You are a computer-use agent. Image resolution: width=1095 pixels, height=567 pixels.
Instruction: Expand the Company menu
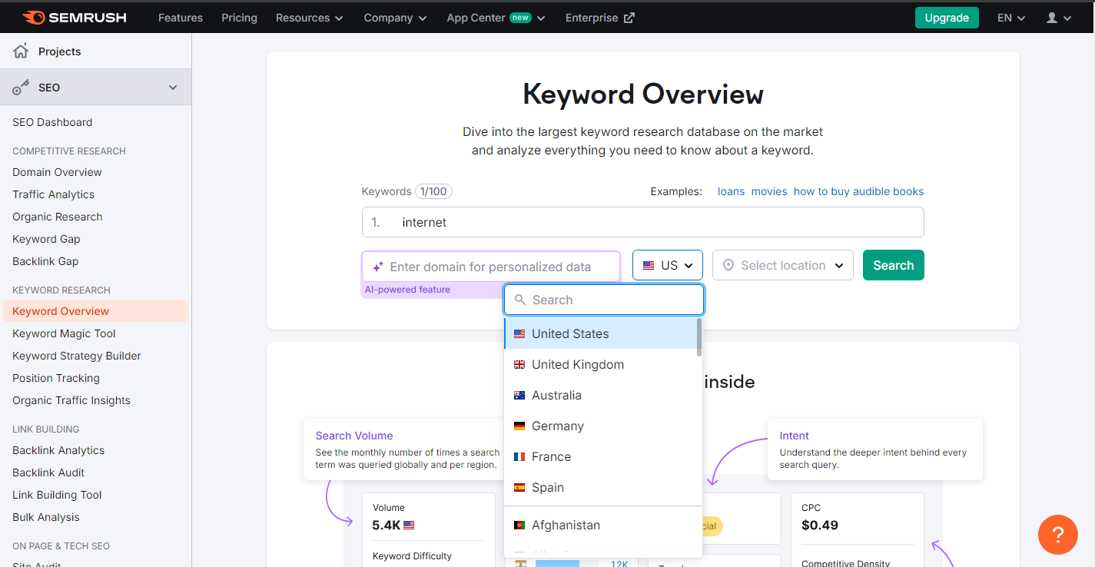click(x=395, y=18)
